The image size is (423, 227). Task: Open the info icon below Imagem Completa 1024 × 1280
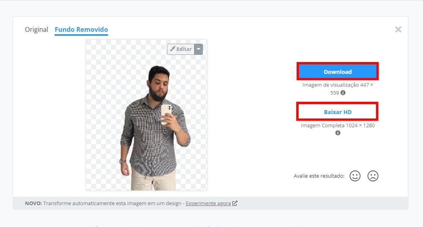coord(338,133)
